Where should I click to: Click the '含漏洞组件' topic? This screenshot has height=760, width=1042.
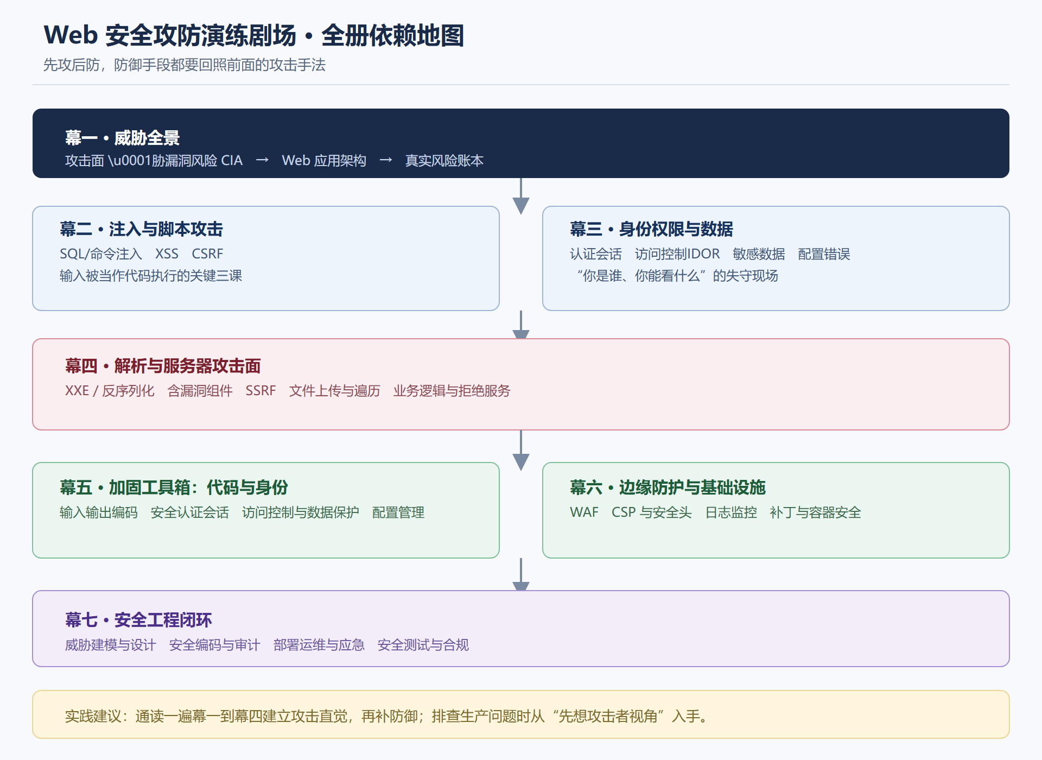click(x=200, y=391)
